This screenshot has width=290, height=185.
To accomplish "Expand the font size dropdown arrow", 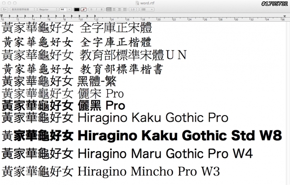I will (x=69, y=9).
